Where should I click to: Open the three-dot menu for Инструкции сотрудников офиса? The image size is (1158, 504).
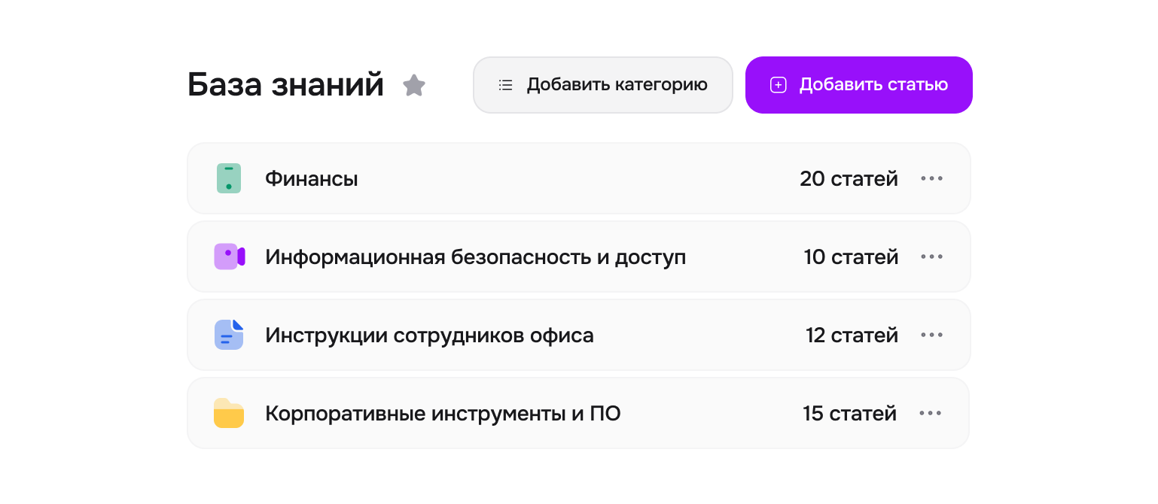[932, 334]
